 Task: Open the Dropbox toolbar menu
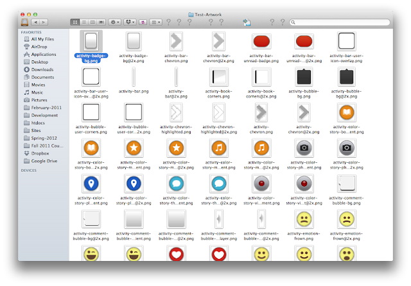coord(130,22)
